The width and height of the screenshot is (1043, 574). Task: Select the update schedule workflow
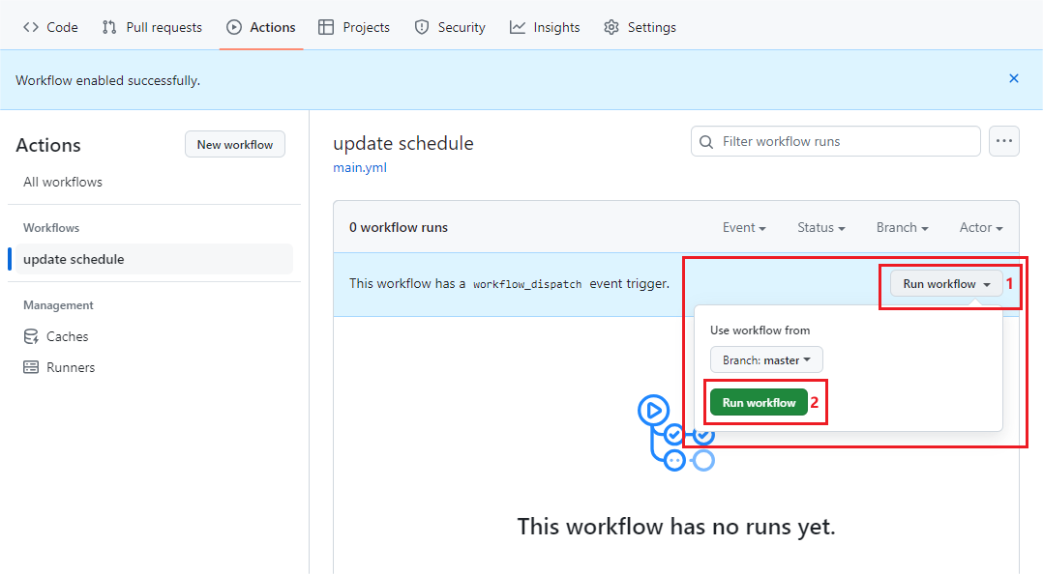74,259
